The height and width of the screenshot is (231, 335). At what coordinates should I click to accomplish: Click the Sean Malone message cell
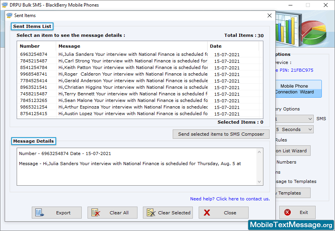tap(133, 100)
